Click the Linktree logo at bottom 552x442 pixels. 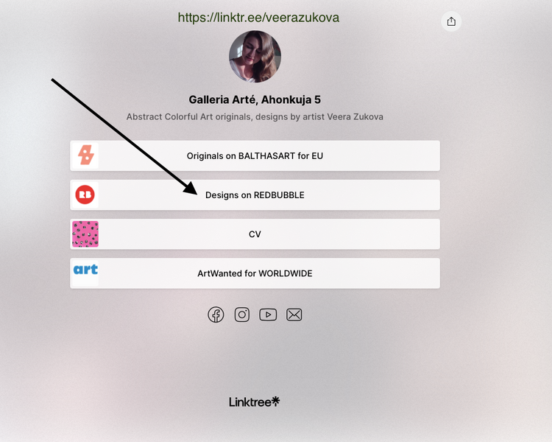click(x=254, y=401)
